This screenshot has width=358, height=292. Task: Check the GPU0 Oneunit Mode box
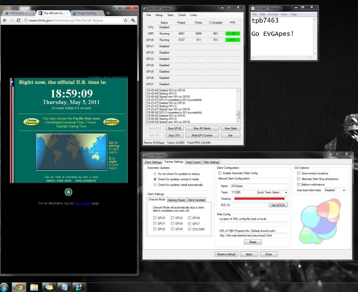pyautogui.click(x=155, y=218)
